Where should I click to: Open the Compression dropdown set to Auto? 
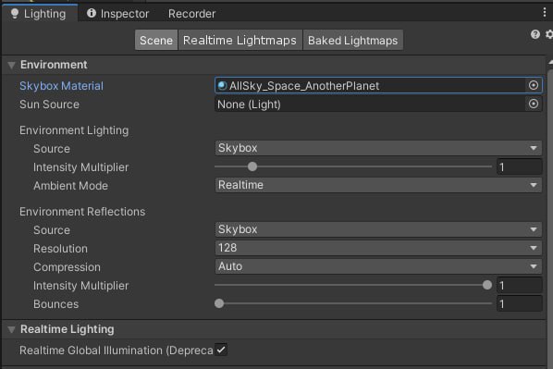click(x=378, y=266)
